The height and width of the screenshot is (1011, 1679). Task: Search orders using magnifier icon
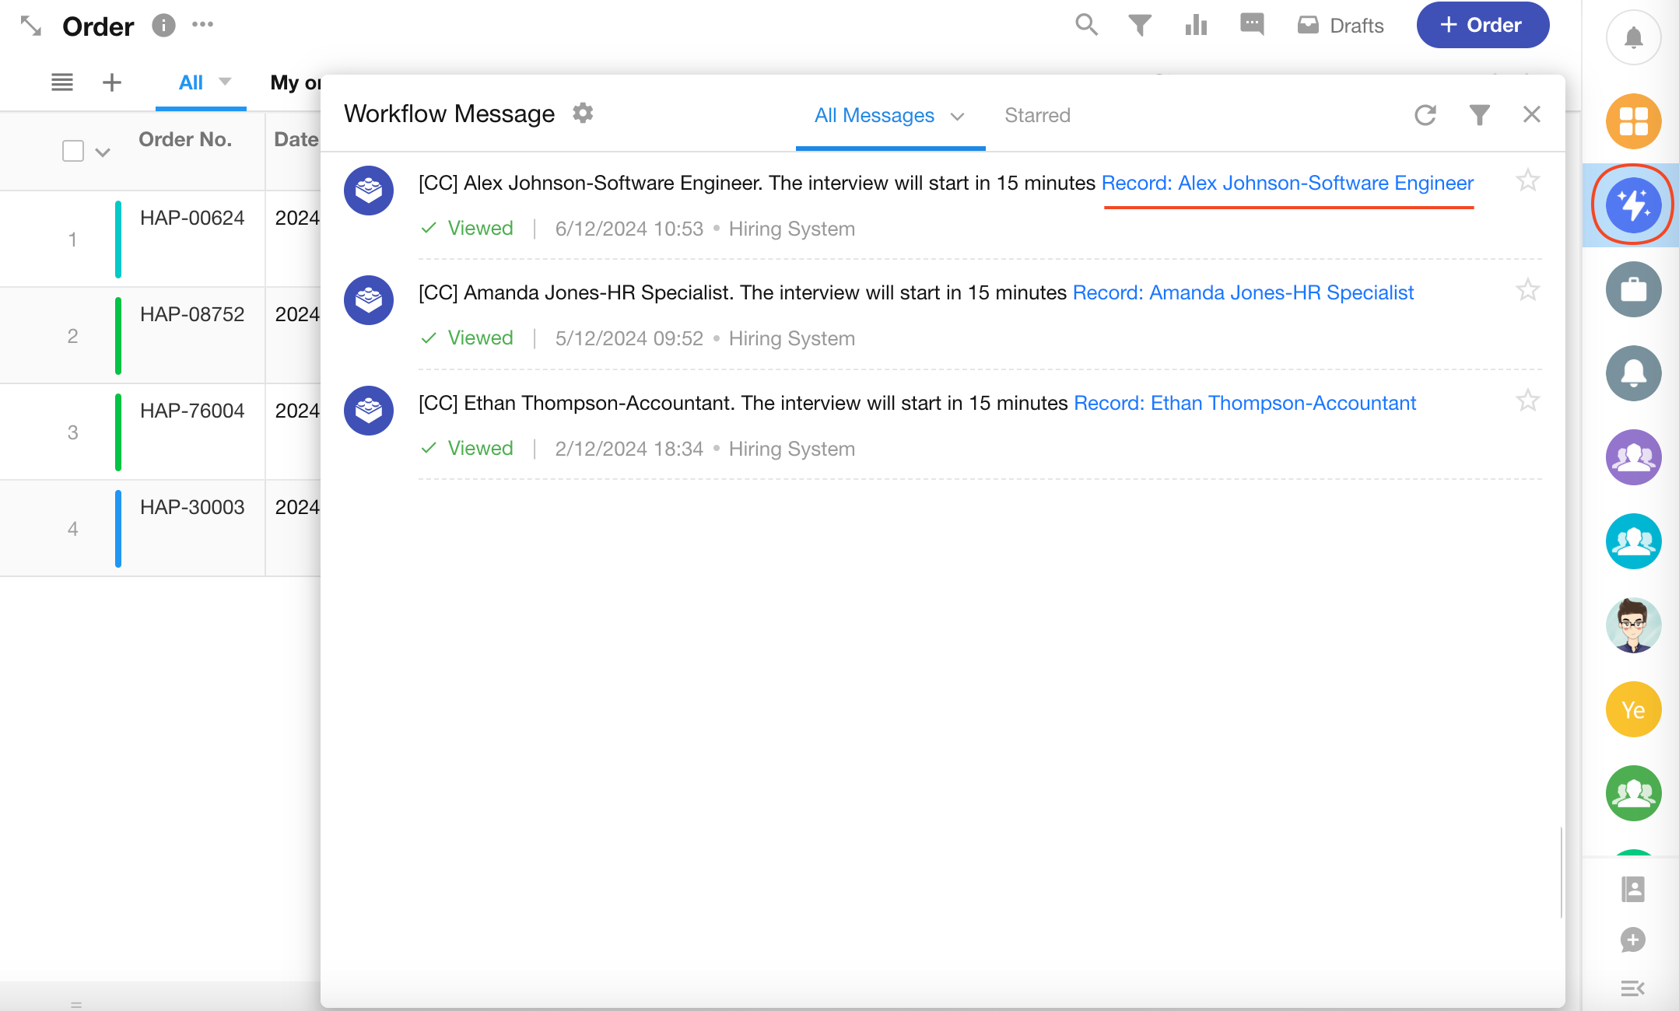point(1086,26)
